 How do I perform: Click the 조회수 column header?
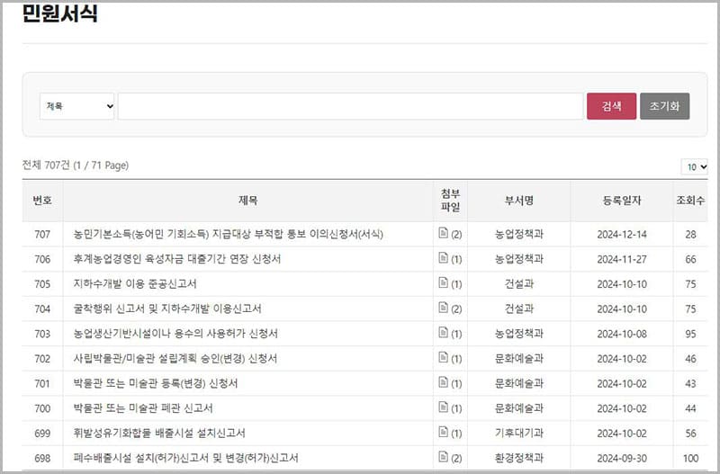[x=690, y=200]
